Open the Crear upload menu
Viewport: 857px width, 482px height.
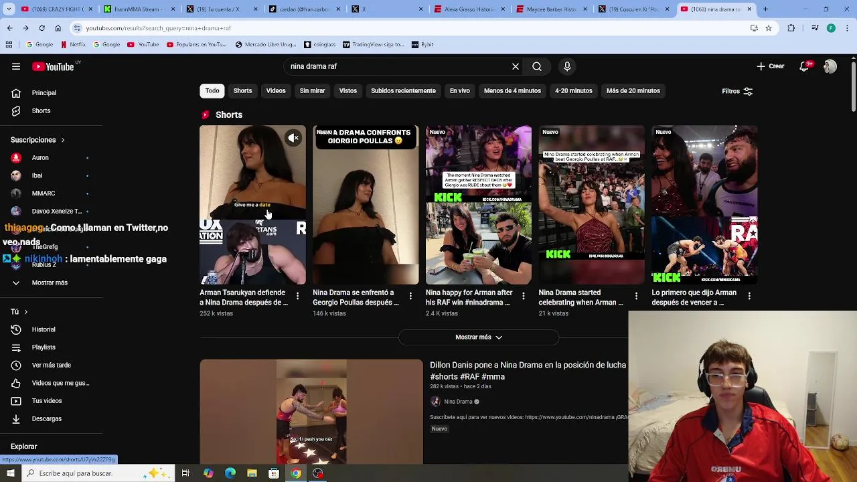point(770,66)
